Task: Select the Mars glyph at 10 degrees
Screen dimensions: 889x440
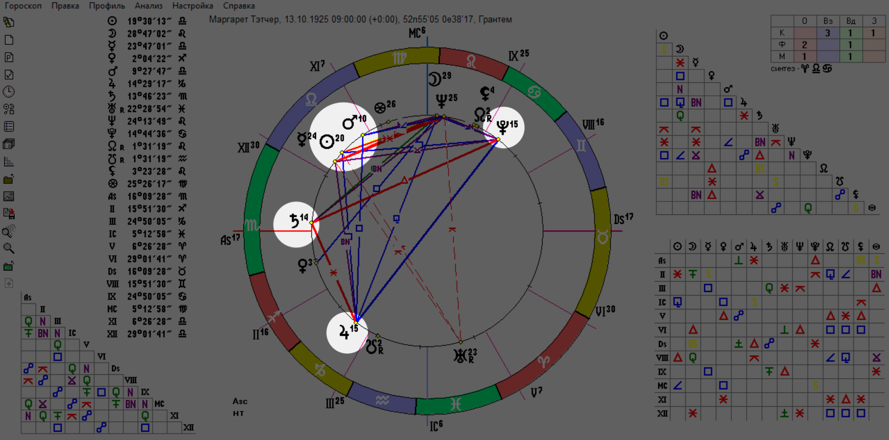Action: (349, 122)
